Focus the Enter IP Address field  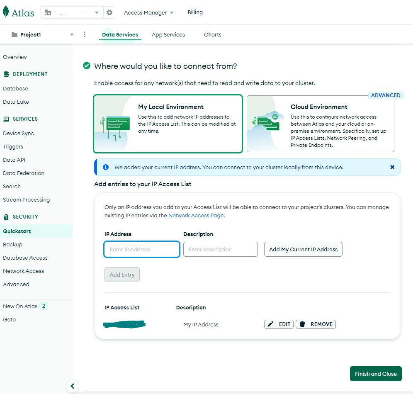pyautogui.click(x=142, y=249)
